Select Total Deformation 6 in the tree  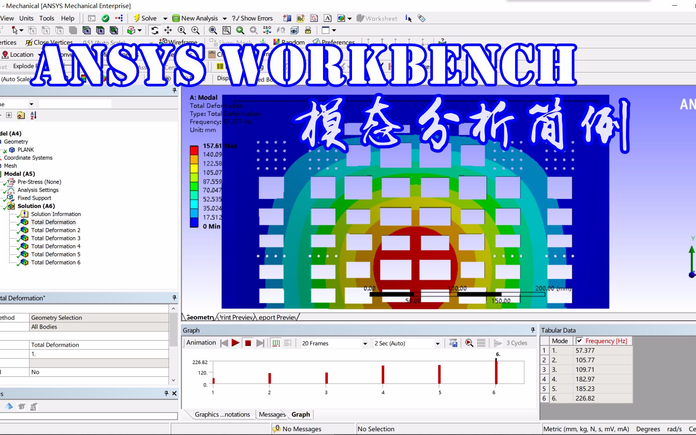click(x=56, y=262)
